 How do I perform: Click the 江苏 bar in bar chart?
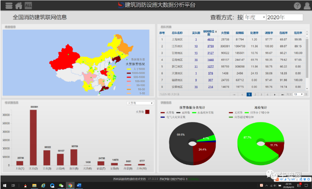click(x=33, y=138)
